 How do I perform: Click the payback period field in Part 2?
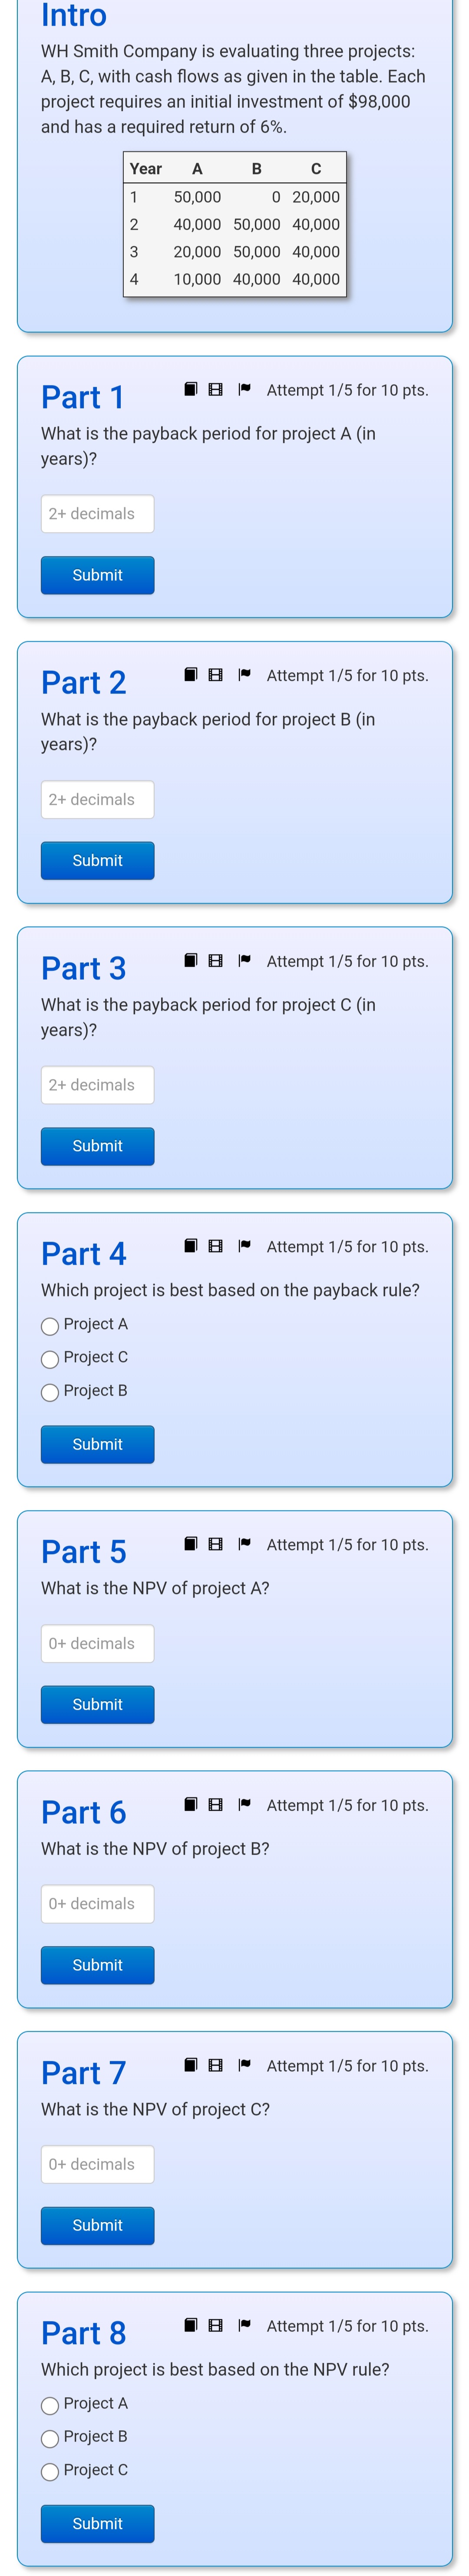[x=97, y=799]
